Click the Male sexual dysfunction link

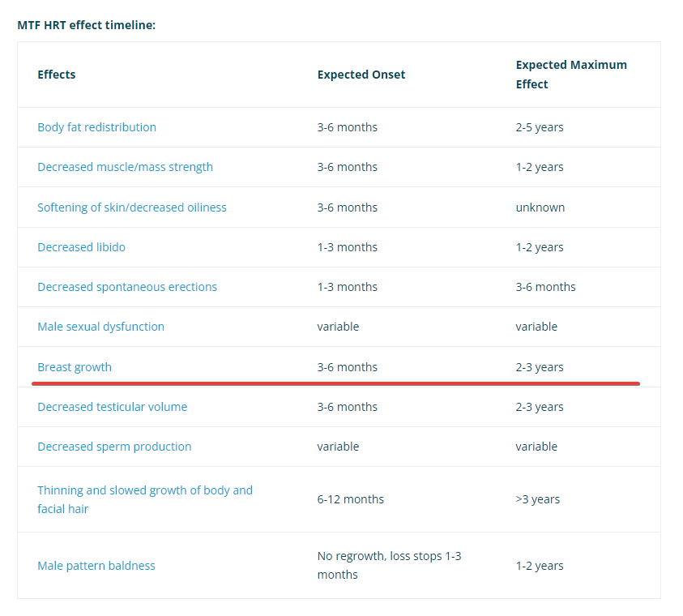[x=101, y=327]
